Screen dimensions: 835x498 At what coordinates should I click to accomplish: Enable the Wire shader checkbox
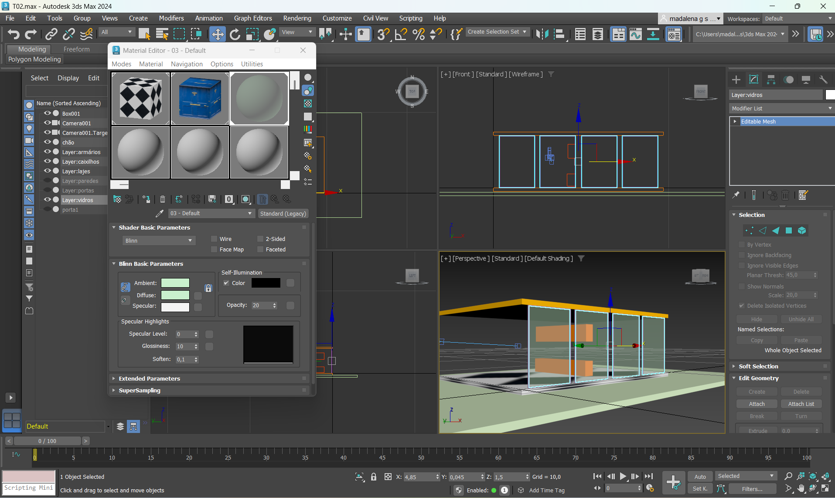(x=214, y=239)
